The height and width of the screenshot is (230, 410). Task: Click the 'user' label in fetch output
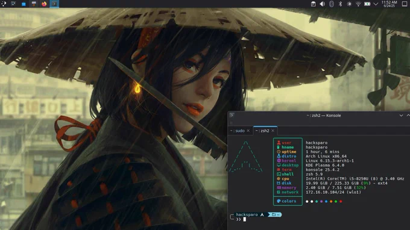click(x=286, y=143)
